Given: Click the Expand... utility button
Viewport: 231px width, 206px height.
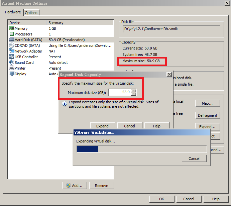Looking at the screenshot, I should pos(207,126).
